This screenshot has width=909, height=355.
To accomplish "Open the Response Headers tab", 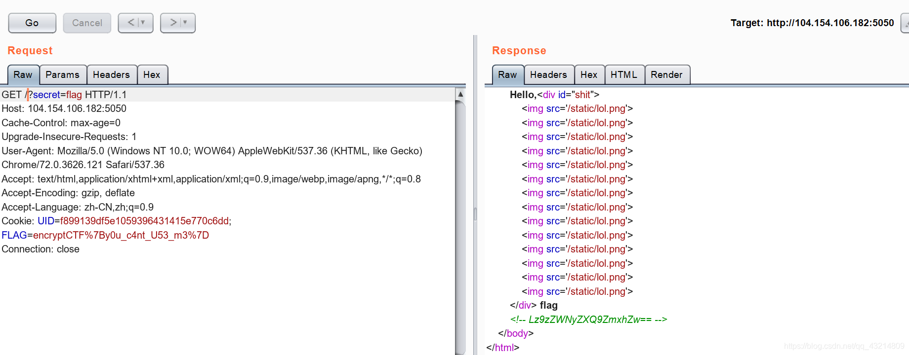I will click(x=549, y=75).
